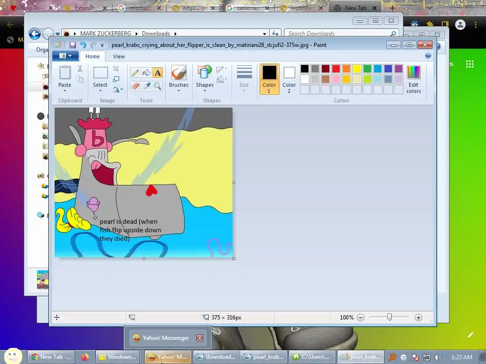Click zoom in plus button in status bar
This screenshot has height=364, width=486.
[419, 317]
